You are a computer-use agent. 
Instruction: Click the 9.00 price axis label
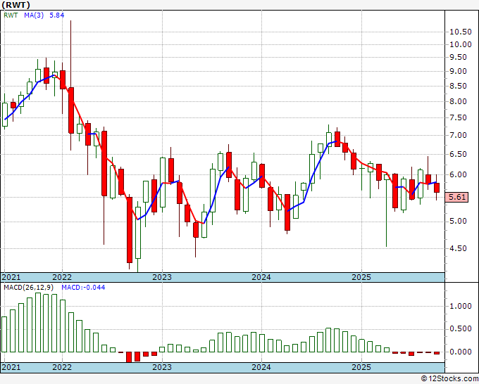(459, 71)
